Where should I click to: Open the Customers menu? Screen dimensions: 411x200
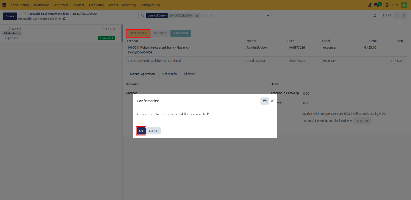[61, 5]
